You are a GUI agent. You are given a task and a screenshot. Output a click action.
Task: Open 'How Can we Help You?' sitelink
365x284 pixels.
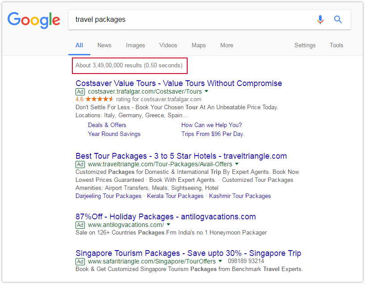[x=212, y=125]
